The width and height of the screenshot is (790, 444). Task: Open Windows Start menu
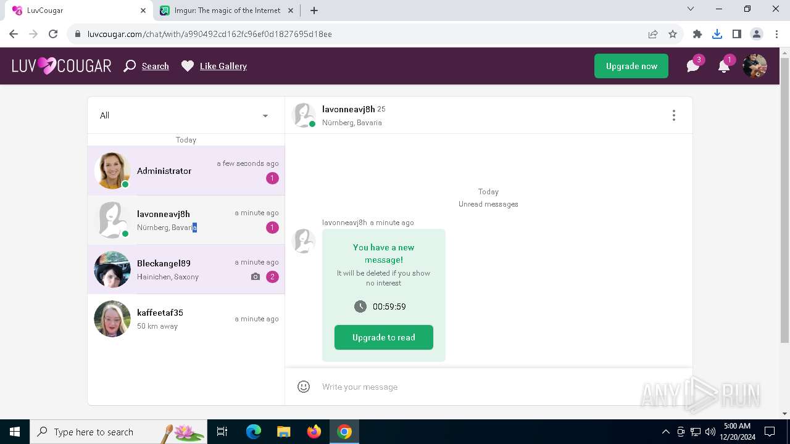pyautogui.click(x=15, y=432)
